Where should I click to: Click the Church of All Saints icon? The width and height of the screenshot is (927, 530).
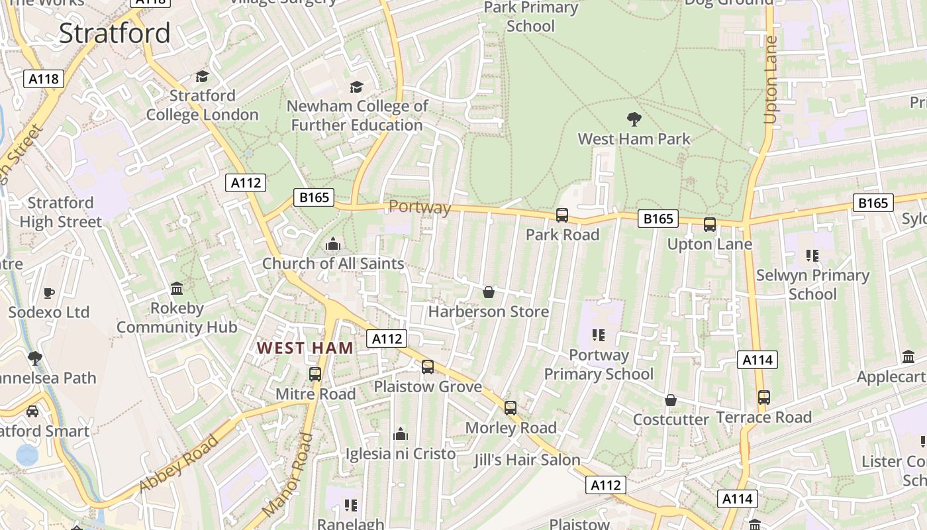[333, 244]
